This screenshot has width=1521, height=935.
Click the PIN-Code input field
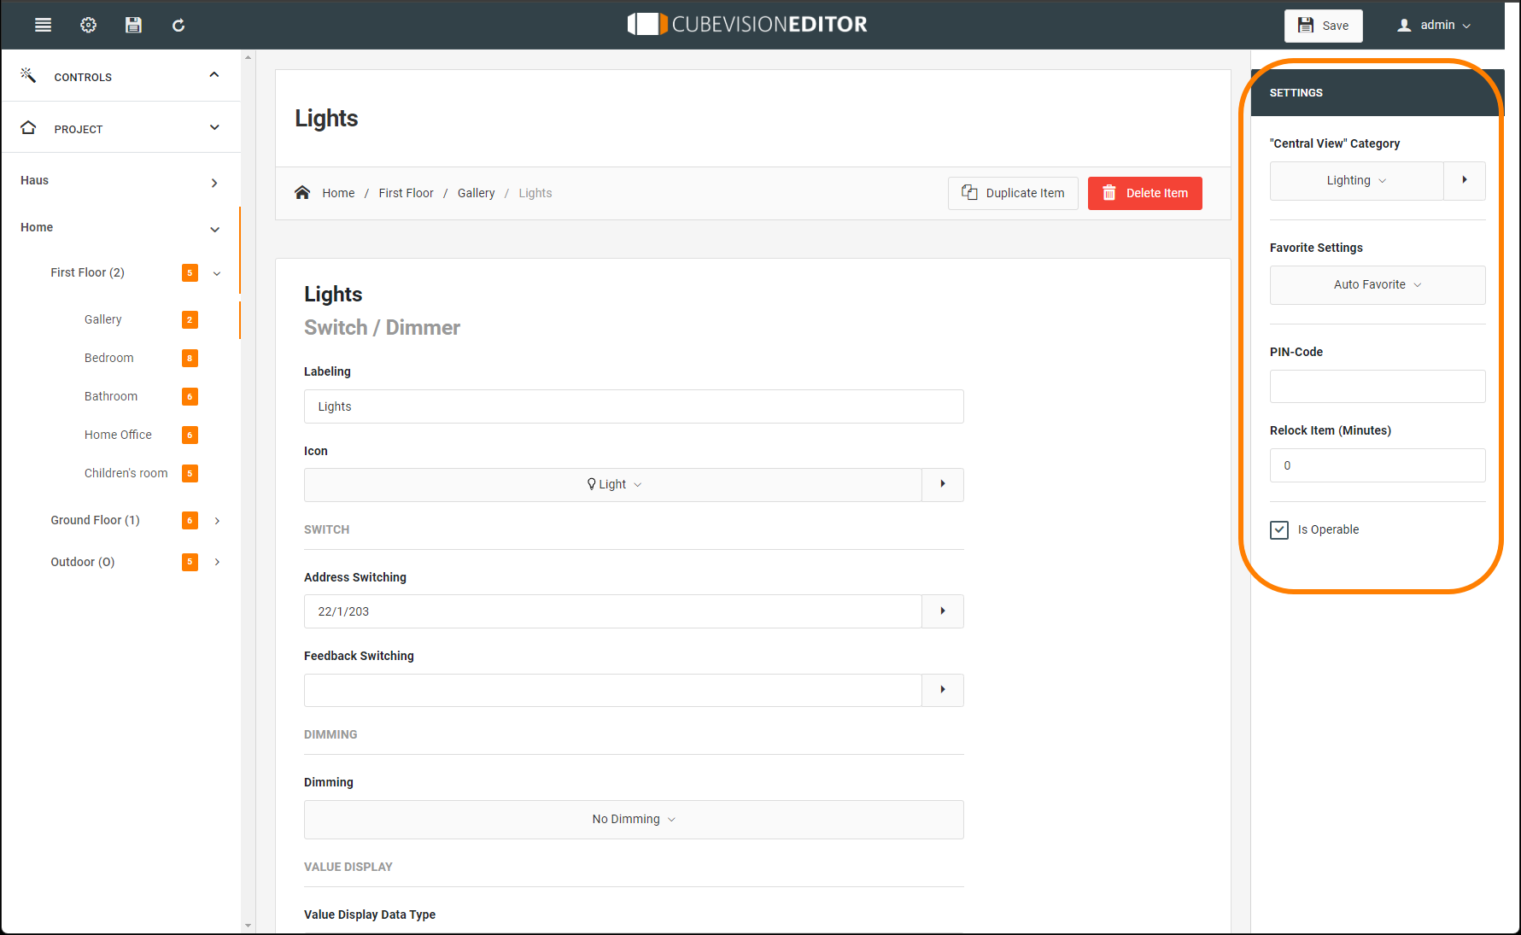[x=1378, y=386]
